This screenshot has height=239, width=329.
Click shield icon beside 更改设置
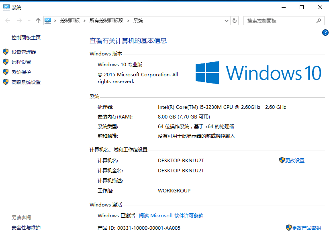[x=282, y=160]
